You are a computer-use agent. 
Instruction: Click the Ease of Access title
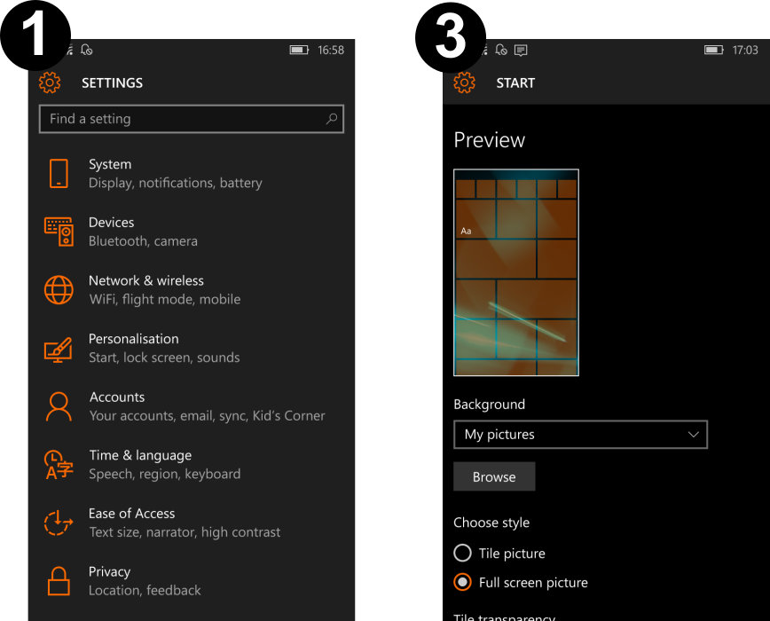pyautogui.click(x=131, y=514)
